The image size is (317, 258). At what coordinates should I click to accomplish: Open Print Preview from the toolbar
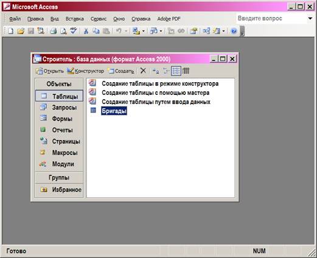pyautogui.click(x=63, y=31)
